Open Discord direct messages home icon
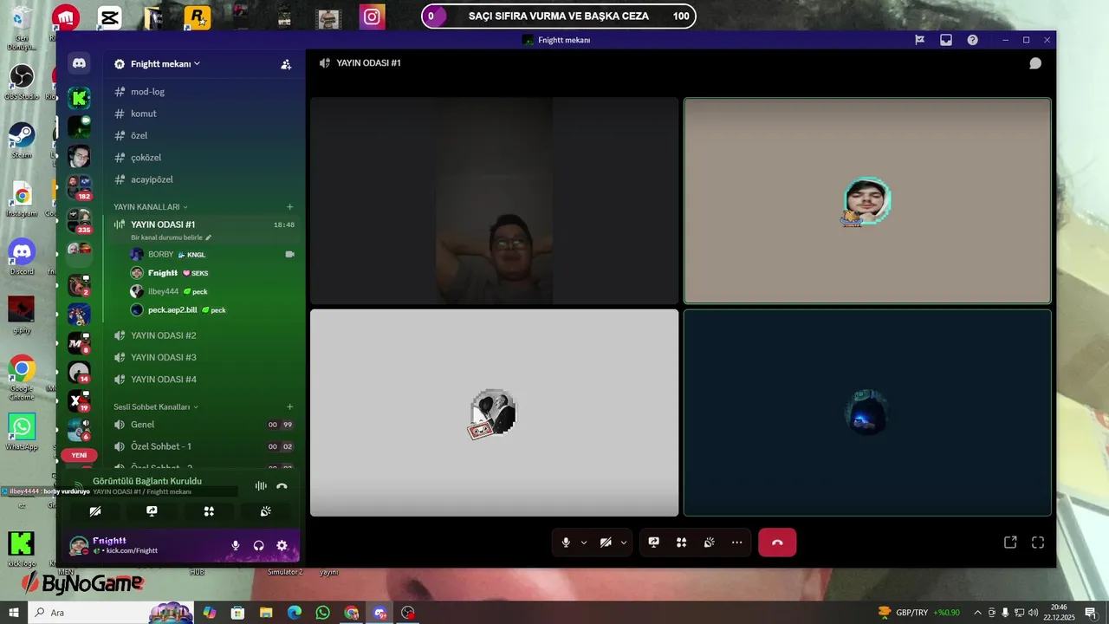Screen dimensions: 1109x624 click(x=79, y=63)
